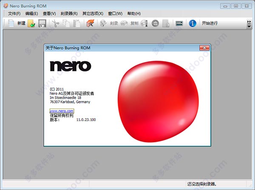This screenshot has width=255, height=190.
Task: Minimize the Nero Burning ROM window
Action: pyautogui.click(x=225, y=6)
